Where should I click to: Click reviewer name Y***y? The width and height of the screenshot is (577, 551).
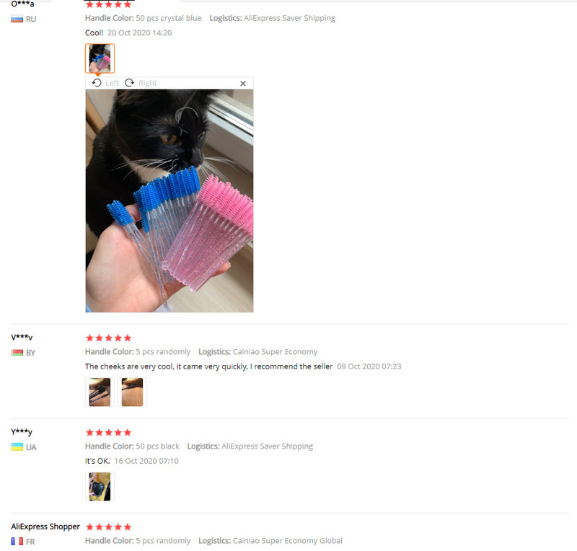click(x=22, y=432)
